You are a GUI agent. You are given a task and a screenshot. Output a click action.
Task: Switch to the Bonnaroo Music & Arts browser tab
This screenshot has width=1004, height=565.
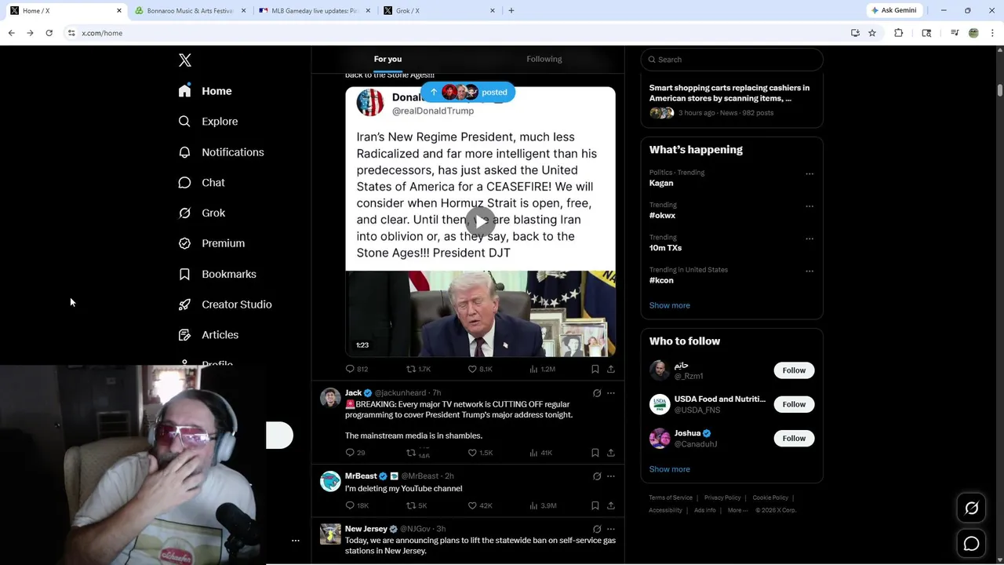point(189,11)
